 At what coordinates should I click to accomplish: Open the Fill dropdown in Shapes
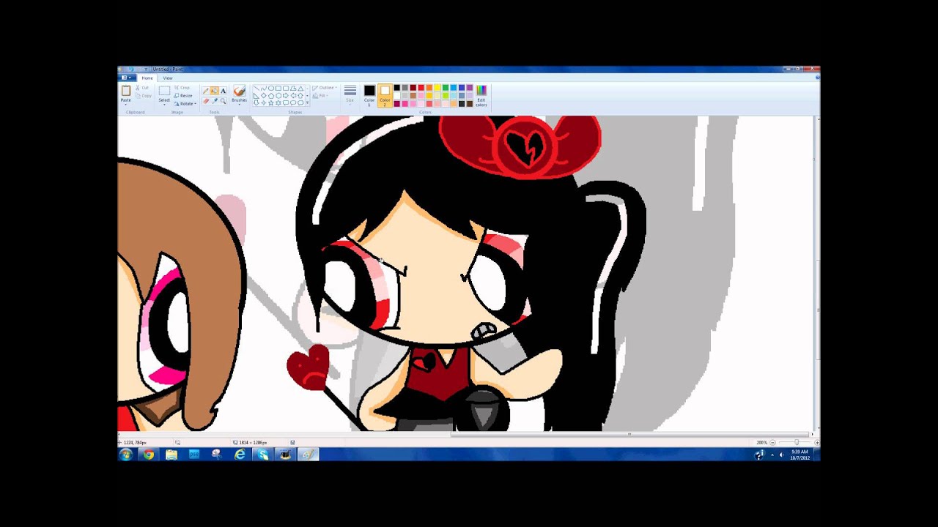point(322,96)
